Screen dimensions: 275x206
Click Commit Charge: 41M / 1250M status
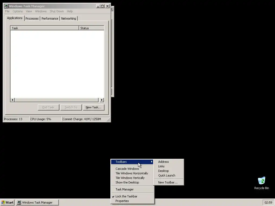[82, 119]
